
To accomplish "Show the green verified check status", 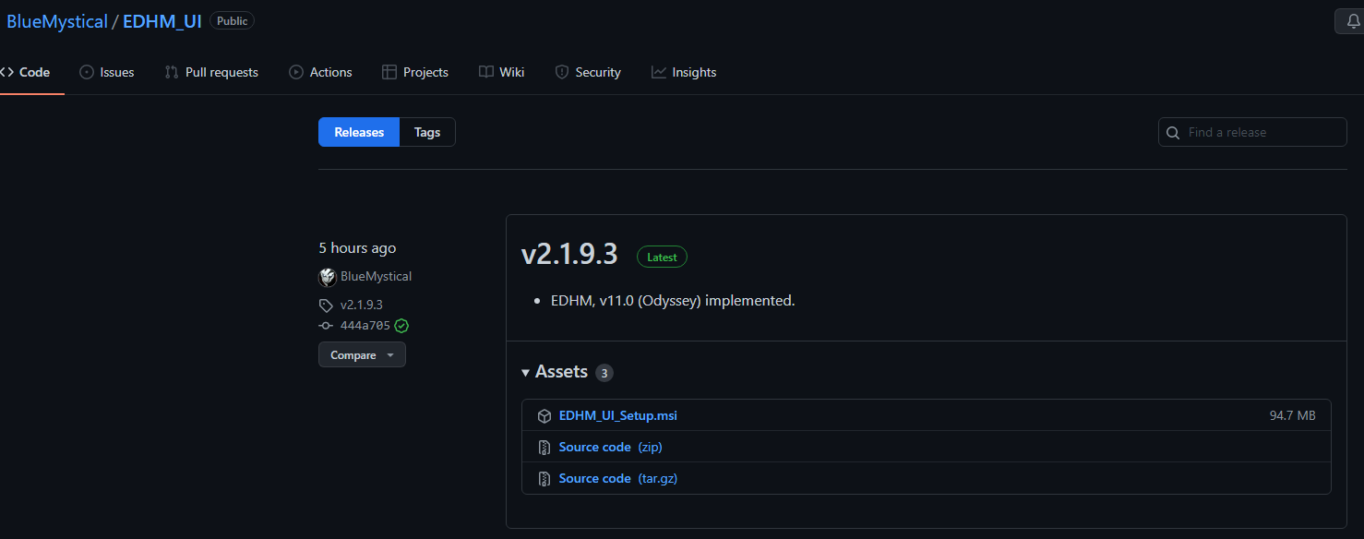I will click(x=401, y=326).
